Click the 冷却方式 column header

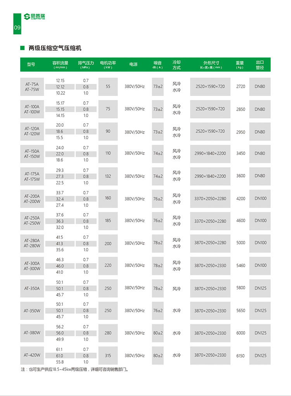(x=177, y=64)
